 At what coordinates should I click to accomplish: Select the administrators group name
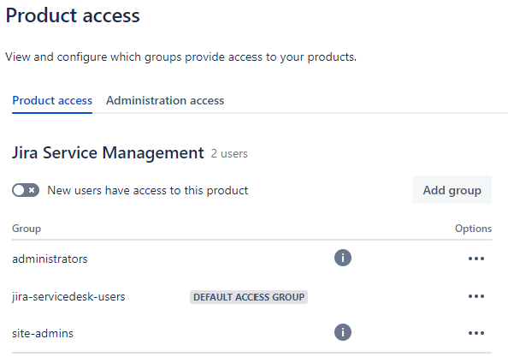(x=50, y=259)
